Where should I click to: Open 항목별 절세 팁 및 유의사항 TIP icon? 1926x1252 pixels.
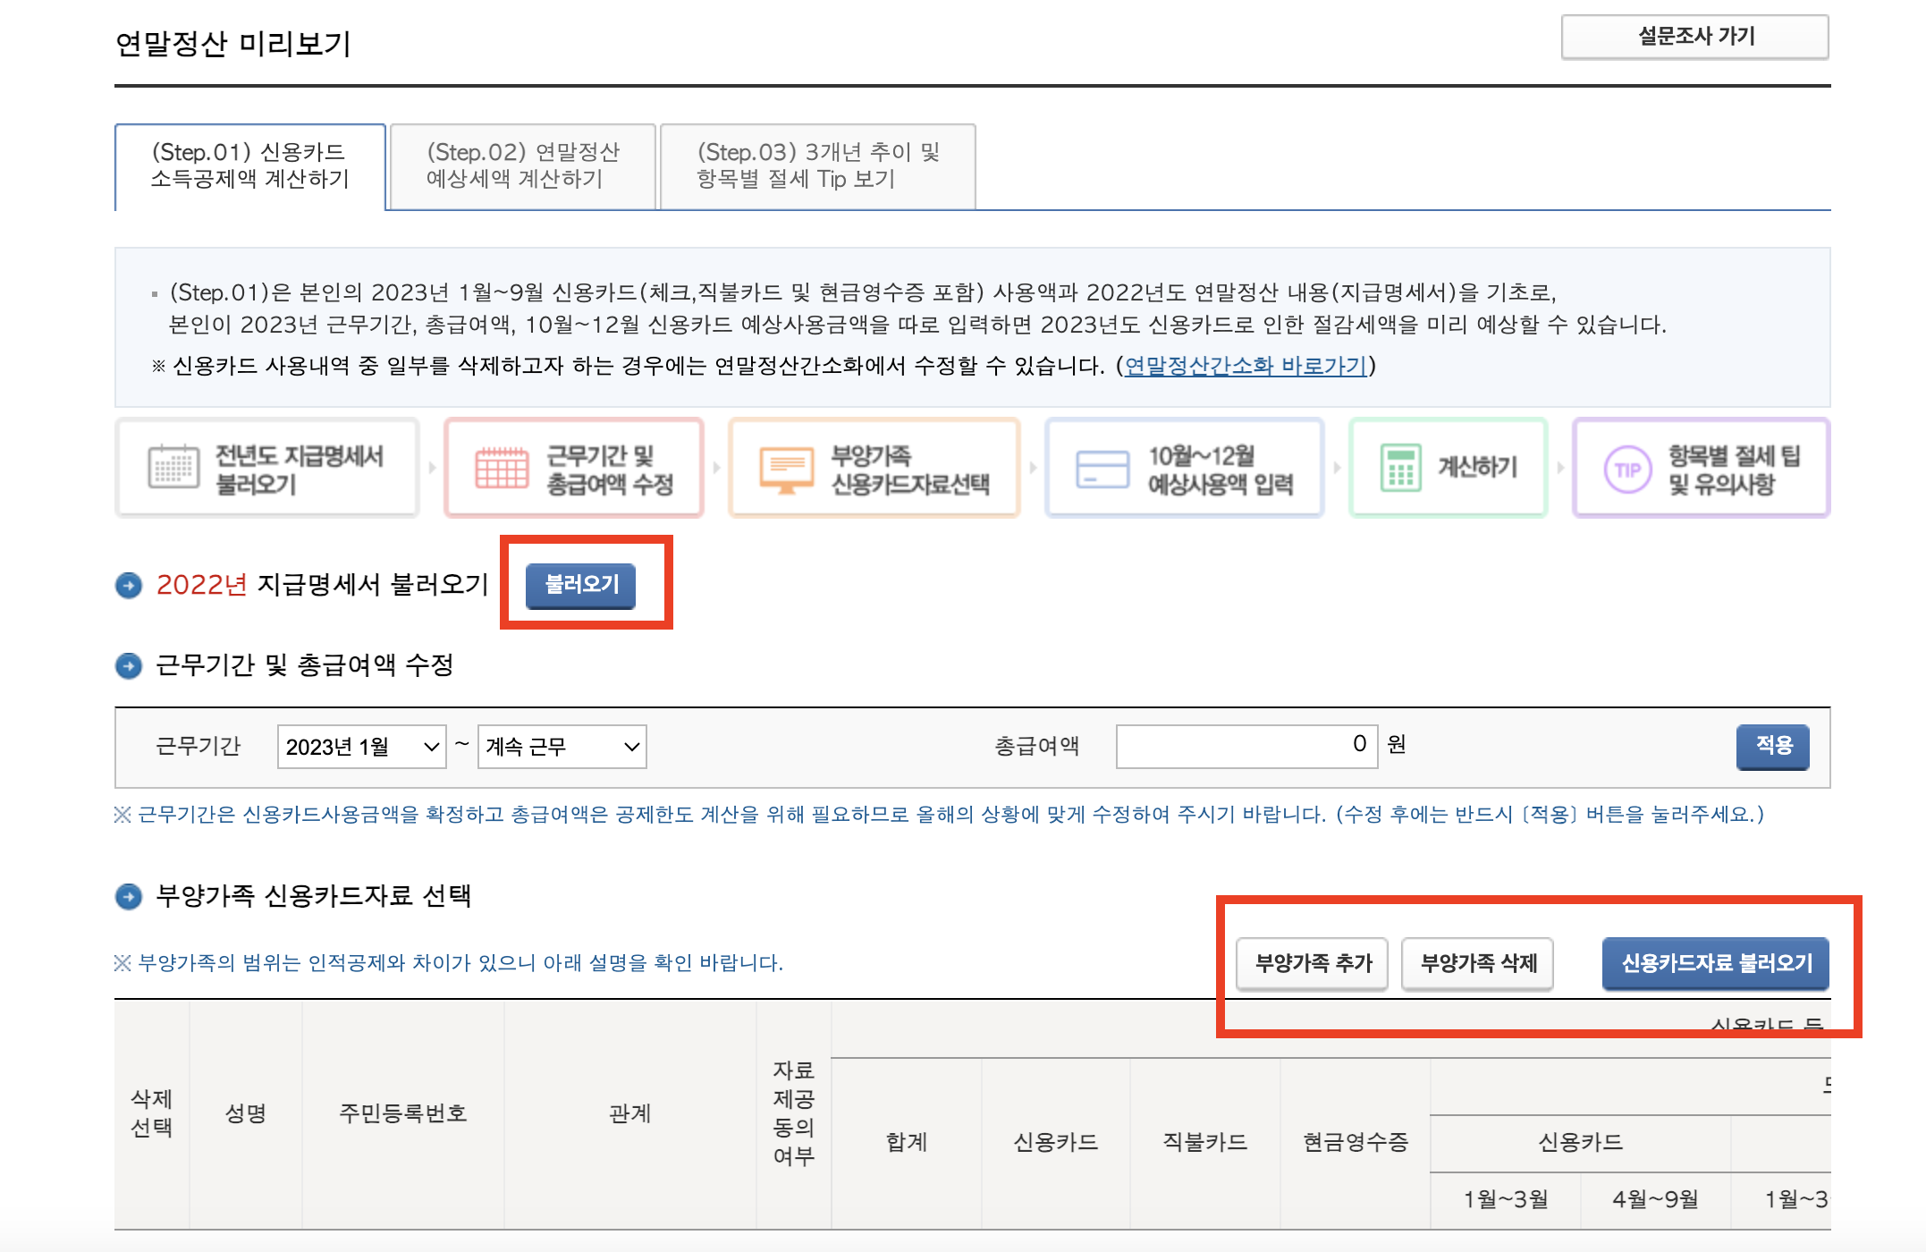click(x=1629, y=468)
